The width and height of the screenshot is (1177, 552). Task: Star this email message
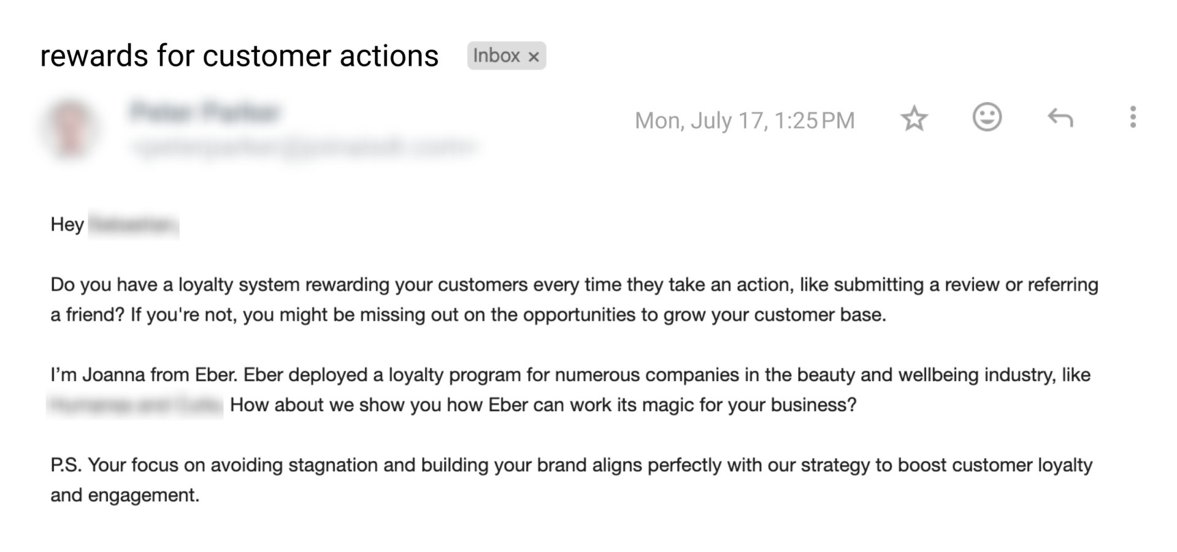point(913,118)
